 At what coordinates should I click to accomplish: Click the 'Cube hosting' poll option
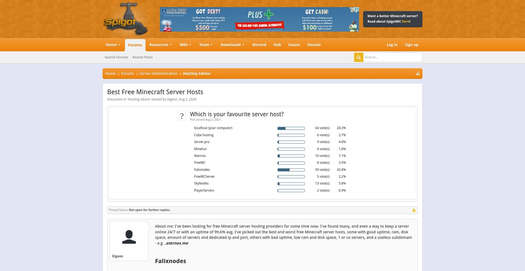pyautogui.click(x=204, y=135)
